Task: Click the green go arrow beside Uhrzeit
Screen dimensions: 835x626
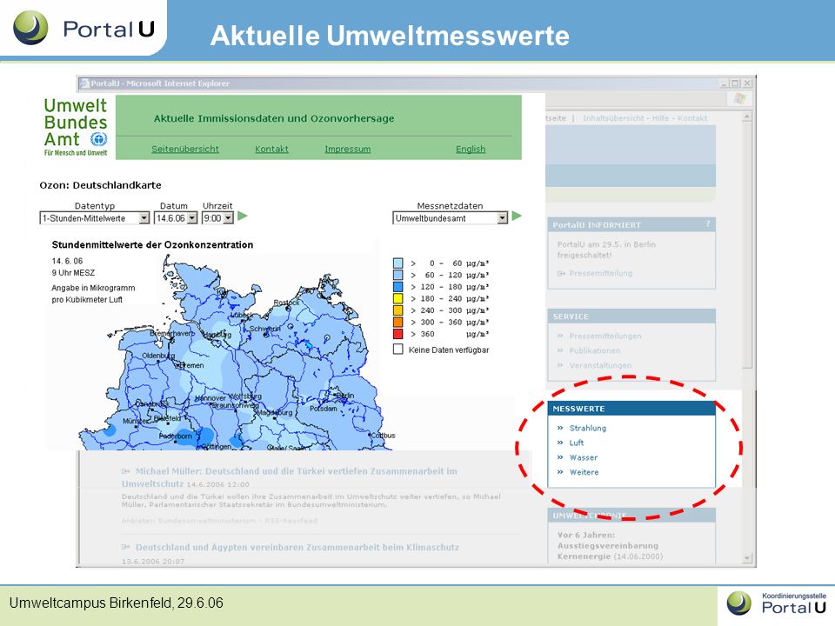Action: [243, 216]
